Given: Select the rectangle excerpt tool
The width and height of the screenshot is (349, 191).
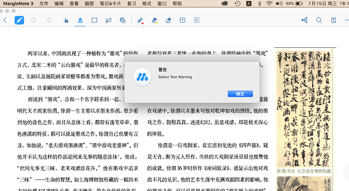Looking at the screenshot, I should pyautogui.click(x=94, y=20).
